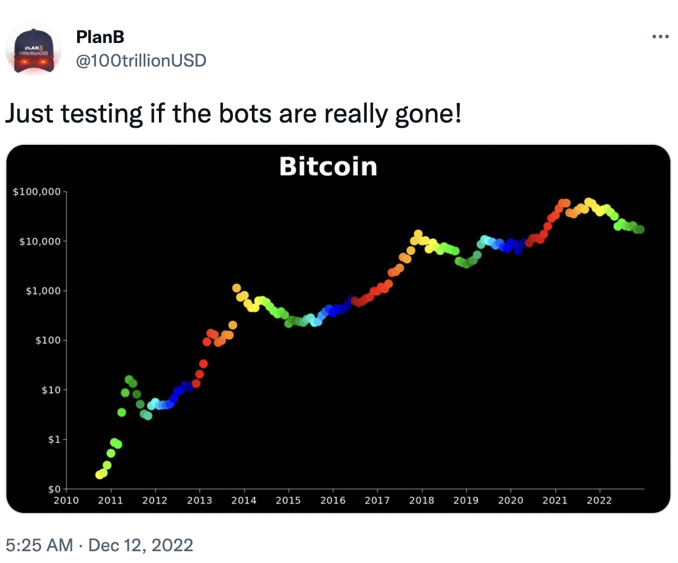
Task: Click the last green data point in 2022
Action: (640, 229)
